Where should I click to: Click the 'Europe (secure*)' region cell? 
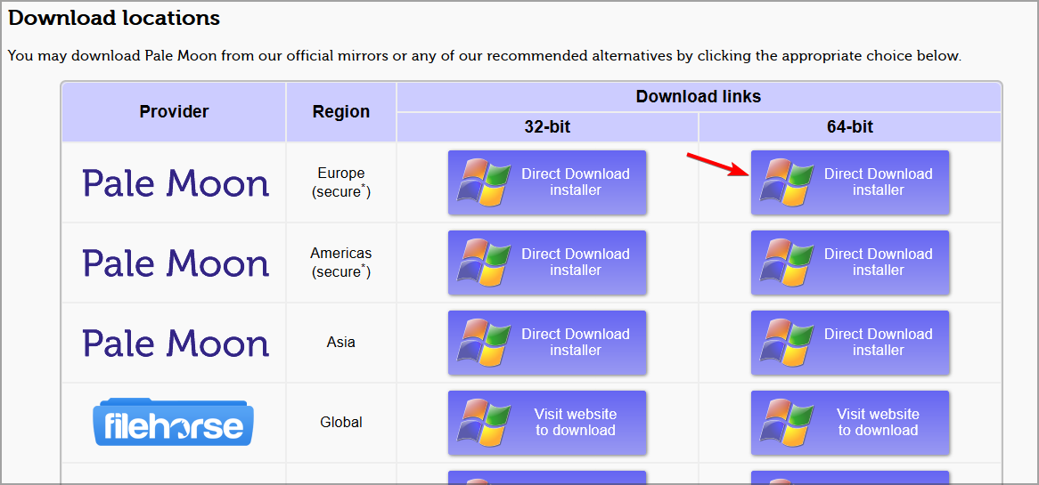point(341,182)
